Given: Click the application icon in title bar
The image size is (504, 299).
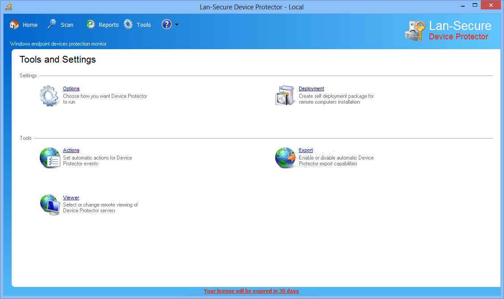Looking at the screenshot, I should (x=8, y=6).
